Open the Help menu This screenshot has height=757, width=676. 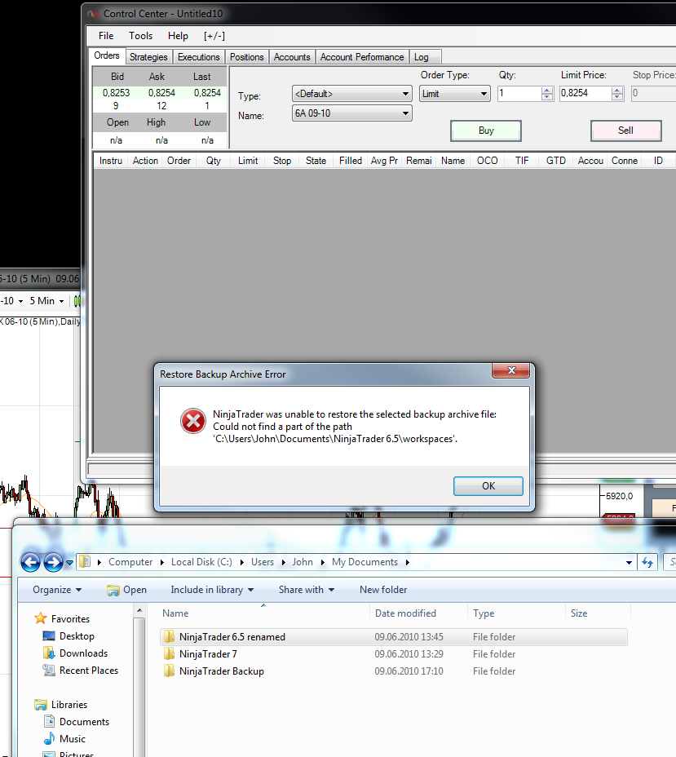tap(178, 36)
